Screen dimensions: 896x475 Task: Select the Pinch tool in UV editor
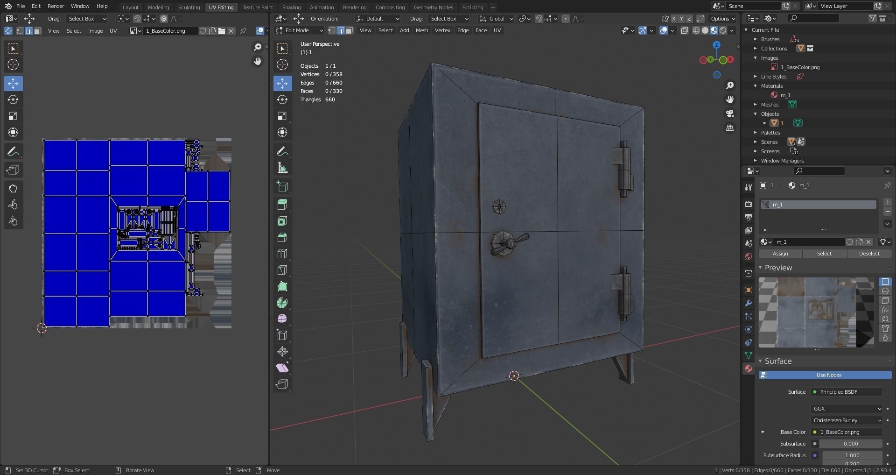tap(13, 221)
